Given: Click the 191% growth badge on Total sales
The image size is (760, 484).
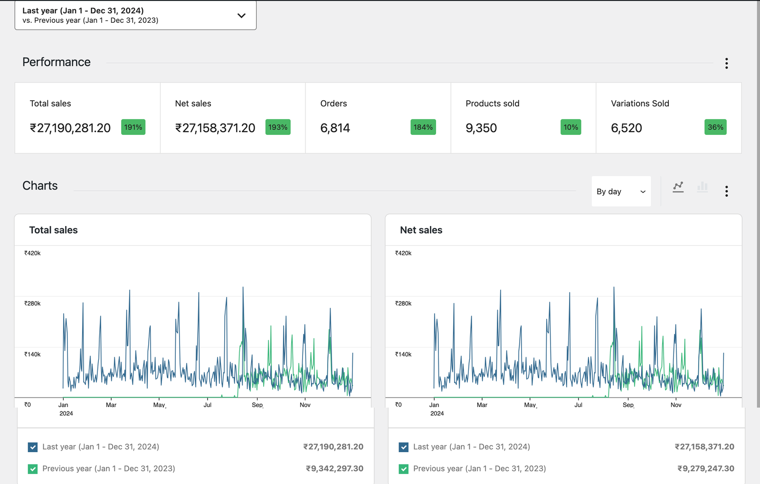Looking at the screenshot, I should (x=133, y=127).
